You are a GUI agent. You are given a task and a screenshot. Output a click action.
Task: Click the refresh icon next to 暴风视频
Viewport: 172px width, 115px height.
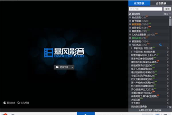click(x=130, y=14)
